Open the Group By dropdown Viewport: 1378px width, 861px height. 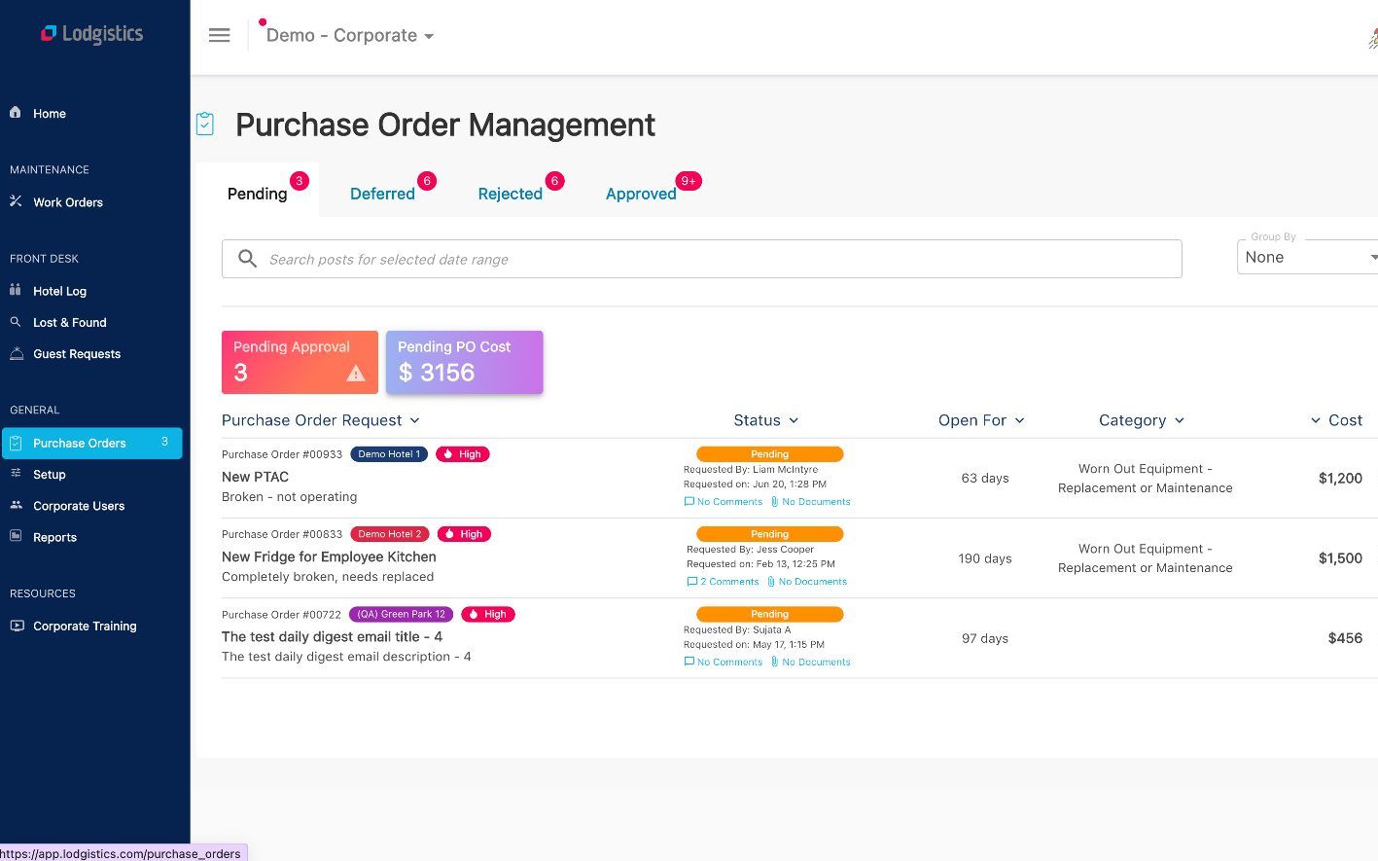point(1306,257)
